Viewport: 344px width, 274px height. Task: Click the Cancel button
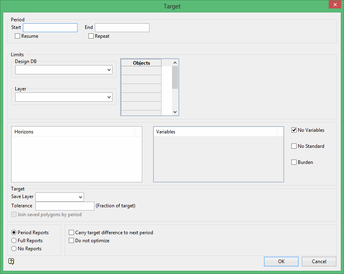[x=319, y=262]
